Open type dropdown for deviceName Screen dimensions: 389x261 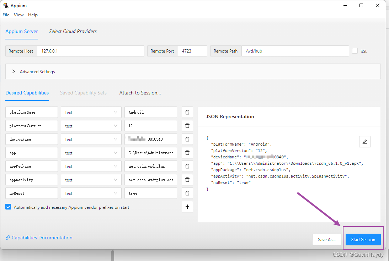[91, 139]
